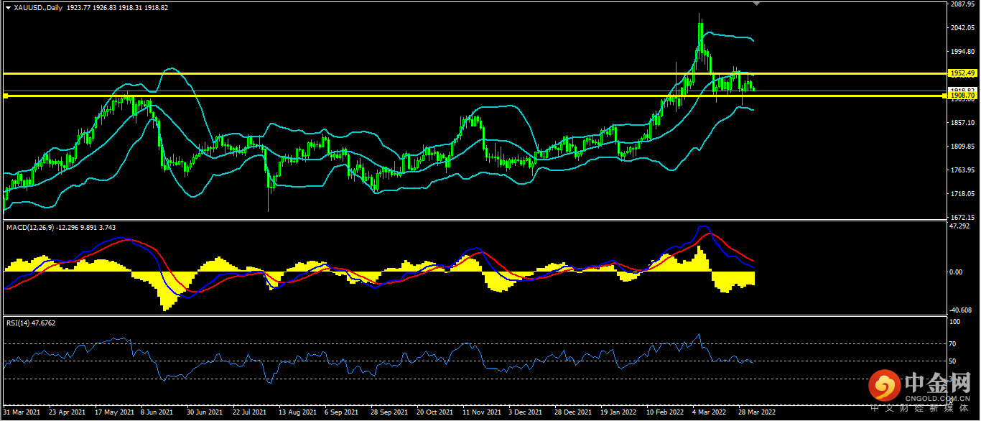Screen dimensions: 981x421
Task: Click the 11 Nov 2021 date label
Action: (x=482, y=413)
